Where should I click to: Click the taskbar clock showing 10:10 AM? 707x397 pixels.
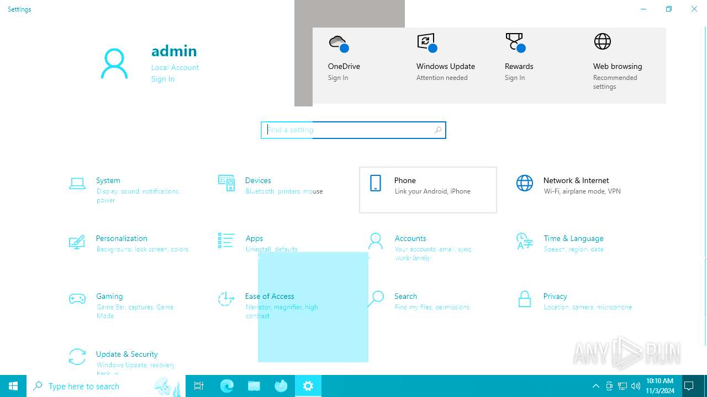660,386
